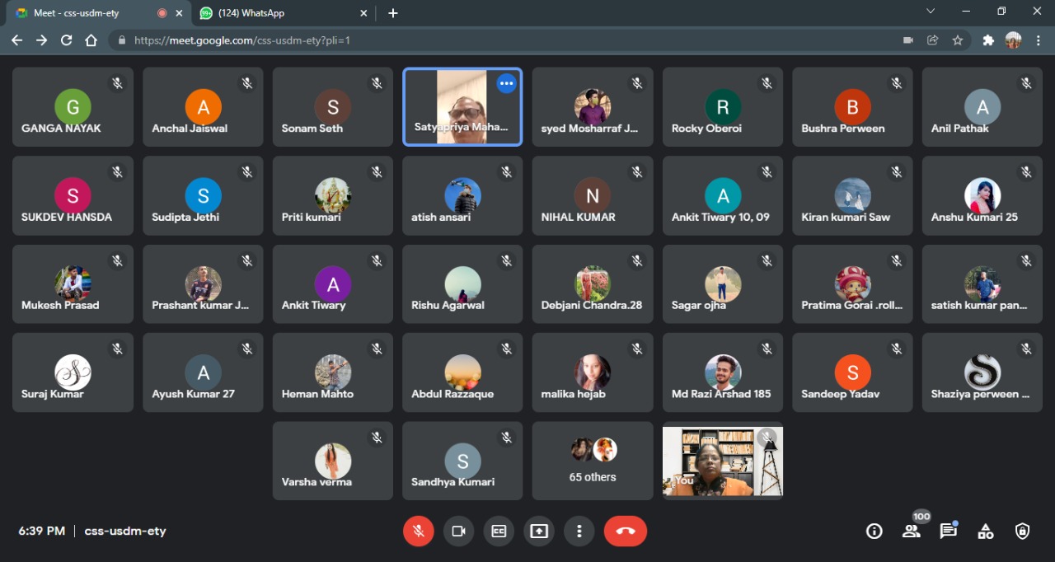This screenshot has width=1055, height=562.
Task: View site information lock icon
Action: tap(122, 40)
